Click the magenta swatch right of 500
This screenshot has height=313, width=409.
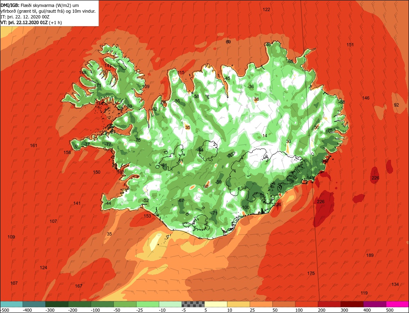pos(397,304)
